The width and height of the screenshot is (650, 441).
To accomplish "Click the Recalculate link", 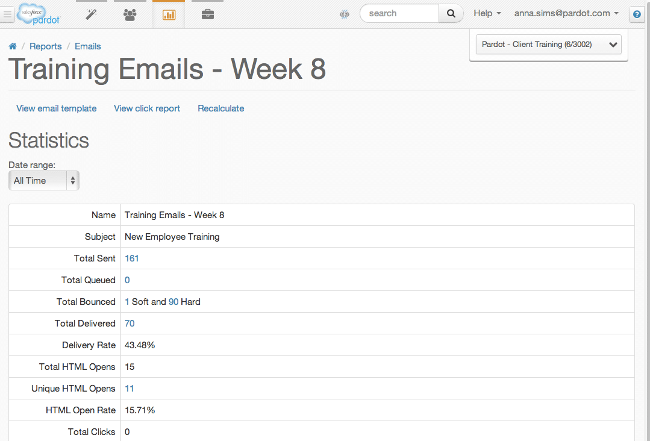I will [x=221, y=108].
